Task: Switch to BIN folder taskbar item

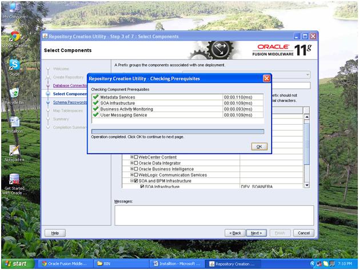Action: [x=121, y=264]
